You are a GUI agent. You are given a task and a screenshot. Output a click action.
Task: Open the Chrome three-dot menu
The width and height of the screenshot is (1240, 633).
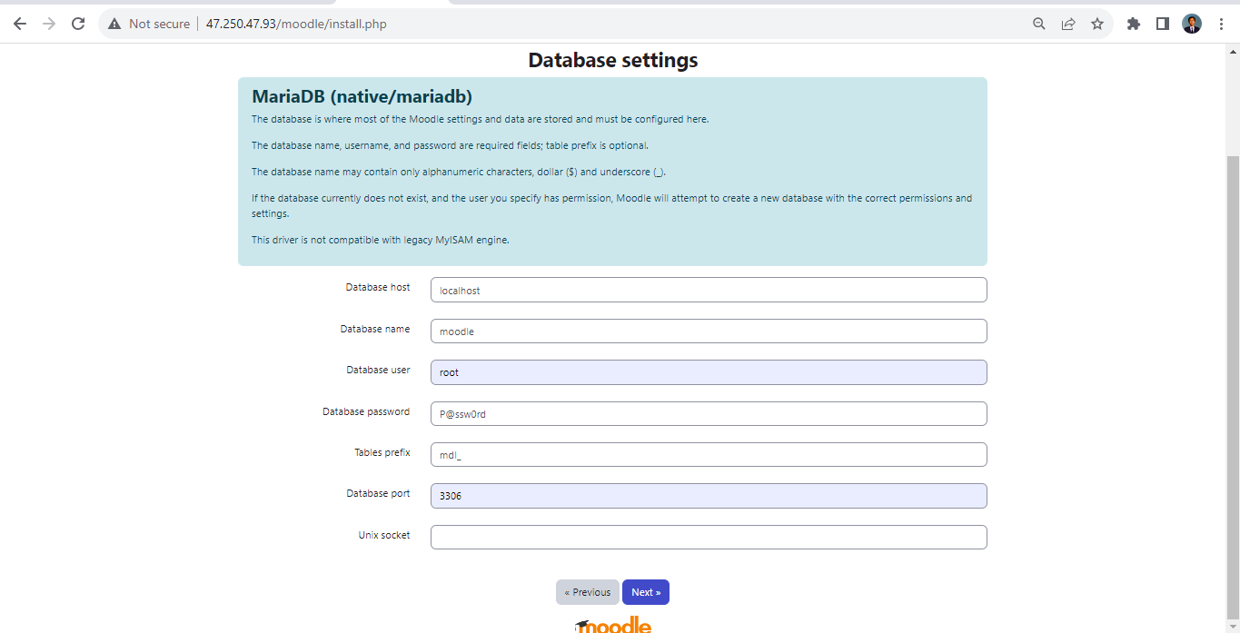pos(1221,24)
